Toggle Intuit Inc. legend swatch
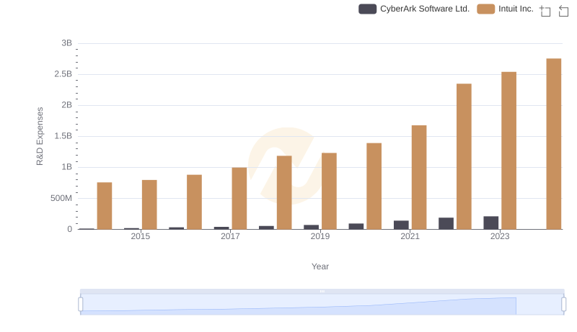The image size is (577, 332). click(x=485, y=9)
